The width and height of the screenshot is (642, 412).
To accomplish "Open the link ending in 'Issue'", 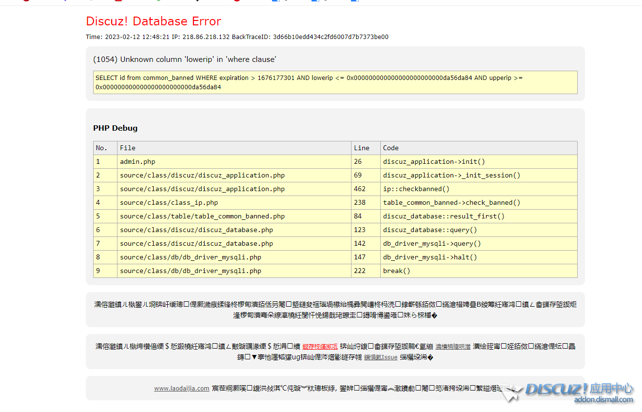I will tap(381, 357).
